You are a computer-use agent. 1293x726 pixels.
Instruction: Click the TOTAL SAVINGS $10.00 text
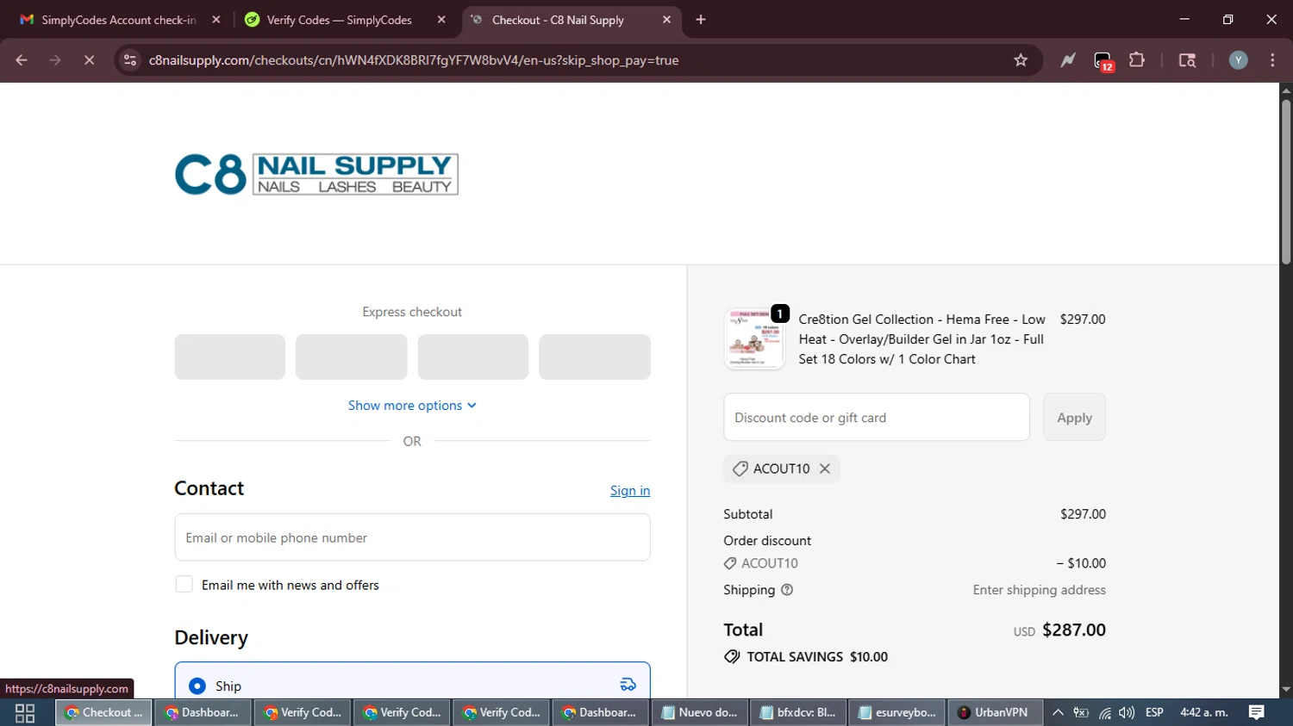pyautogui.click(x=817, y=657)
